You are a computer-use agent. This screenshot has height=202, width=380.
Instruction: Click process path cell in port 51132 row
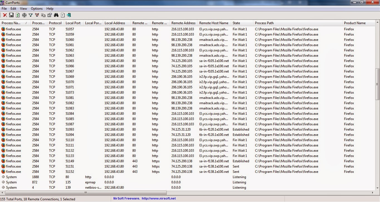[287, 150]
